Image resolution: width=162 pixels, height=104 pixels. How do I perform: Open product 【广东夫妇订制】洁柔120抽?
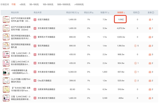coord(21,89)
